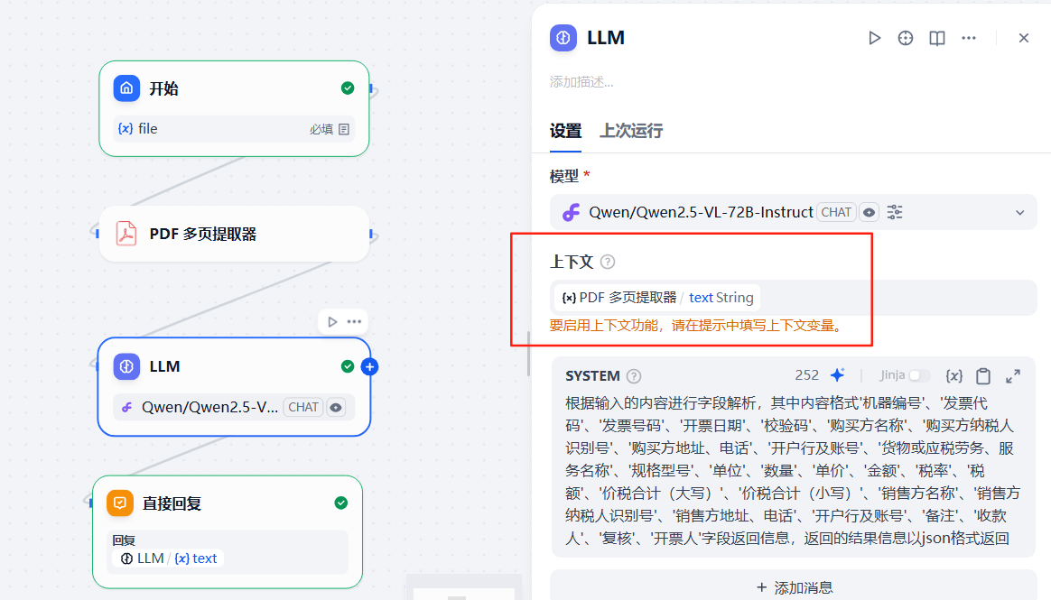The image size is (1051, 600).
Task: Expand the model selector chevron
Action: pos(1019,213)
